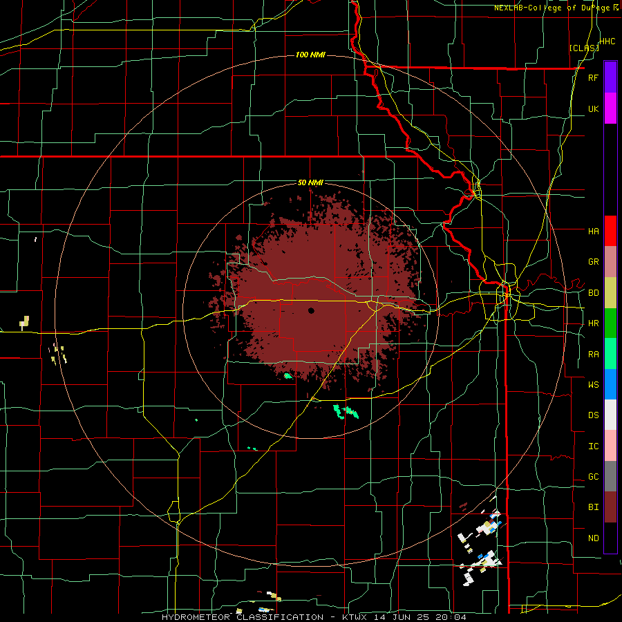Click the black radar site dot

point(311,310)
